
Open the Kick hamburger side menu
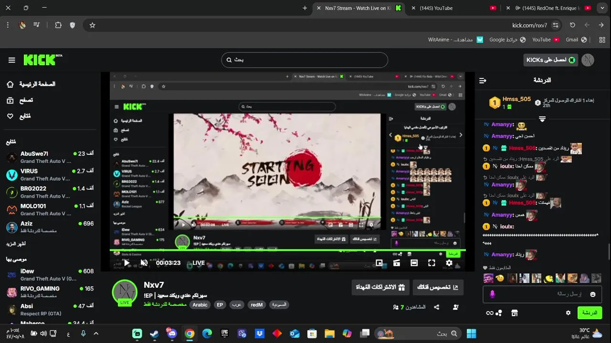[12, 60]
